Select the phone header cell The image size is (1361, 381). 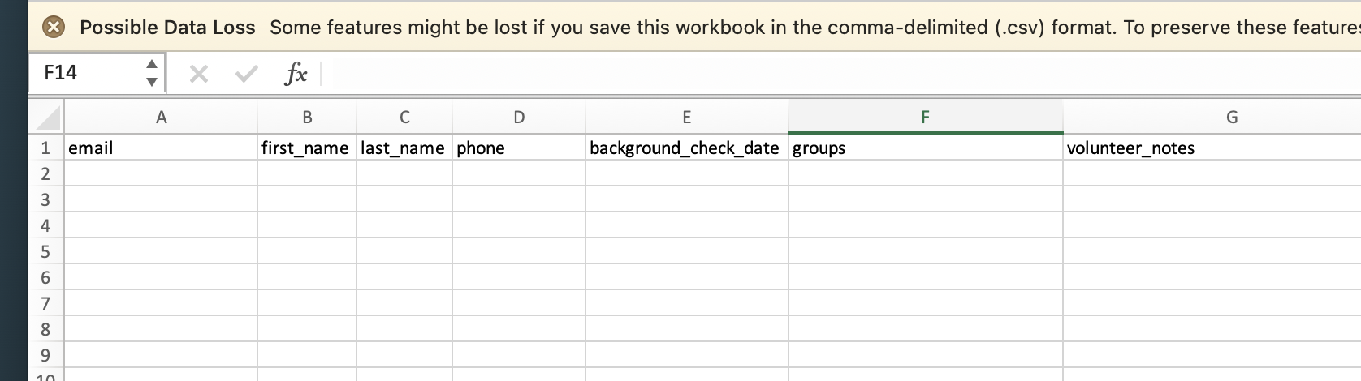click(x=519, y=148)
